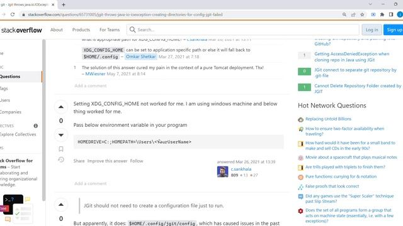Image resolution: width=403 pixels, height=226 pixels.
Task: Click c.sankhala user avatar
Action: point(222,171)
